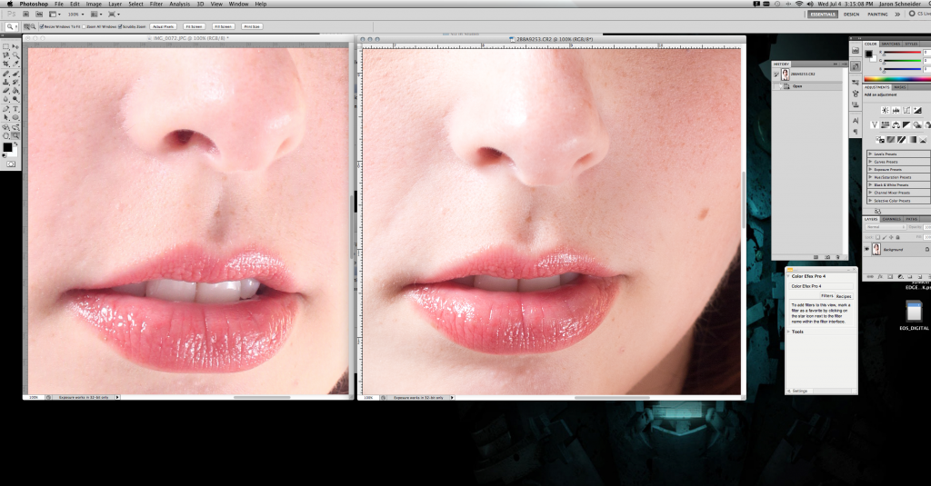The height and width of the screenshot is (486, 931).
Task: Select the Rectangular Marquee tool
Action: point(6,46)
